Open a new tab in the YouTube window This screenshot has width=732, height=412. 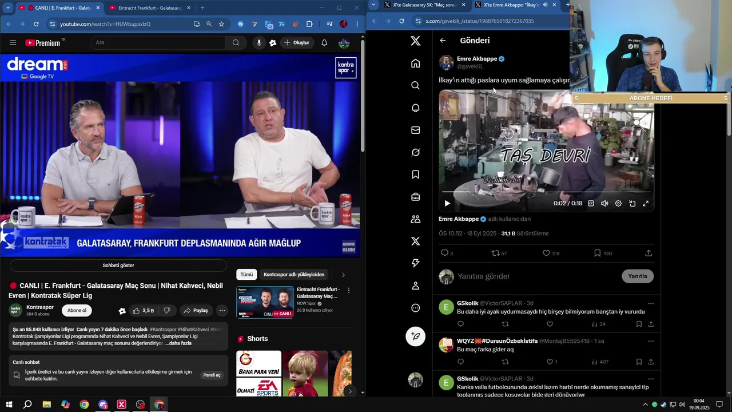[202, 8]
